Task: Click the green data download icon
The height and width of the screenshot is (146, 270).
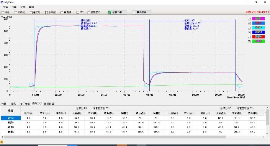Action: click(110, 12)
